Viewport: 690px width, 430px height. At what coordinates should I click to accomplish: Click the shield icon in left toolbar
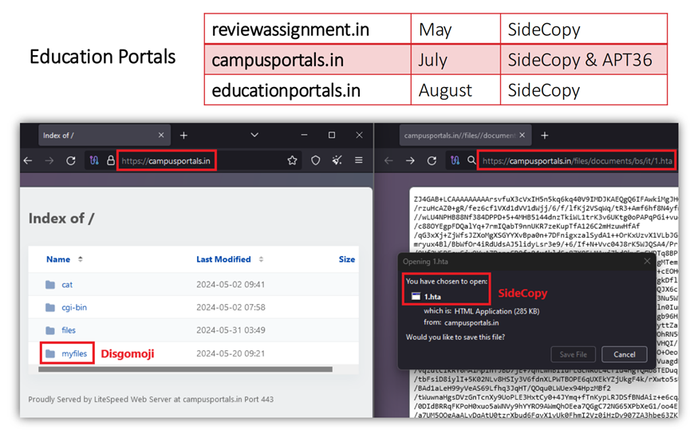click(x=315, y=160)
